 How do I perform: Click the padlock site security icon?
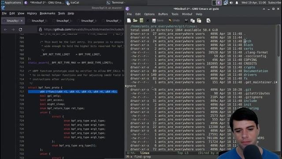pos(40,30)
